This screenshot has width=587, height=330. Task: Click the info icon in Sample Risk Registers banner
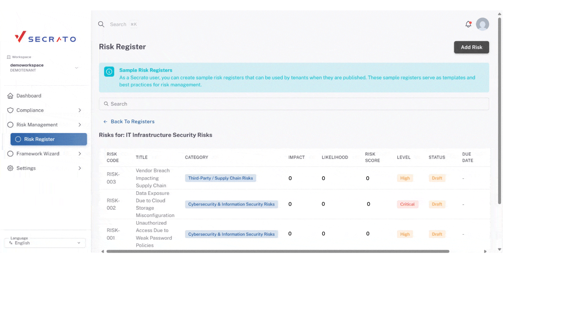109,72
